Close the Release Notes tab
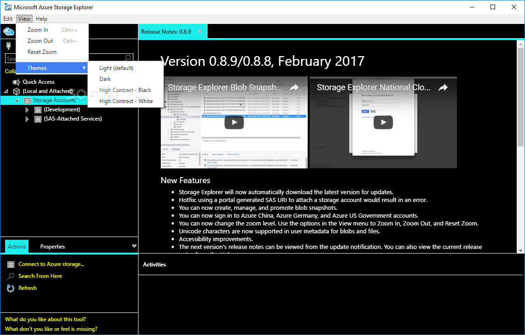Viewport: 525px width, 335px height. (200, 31)
